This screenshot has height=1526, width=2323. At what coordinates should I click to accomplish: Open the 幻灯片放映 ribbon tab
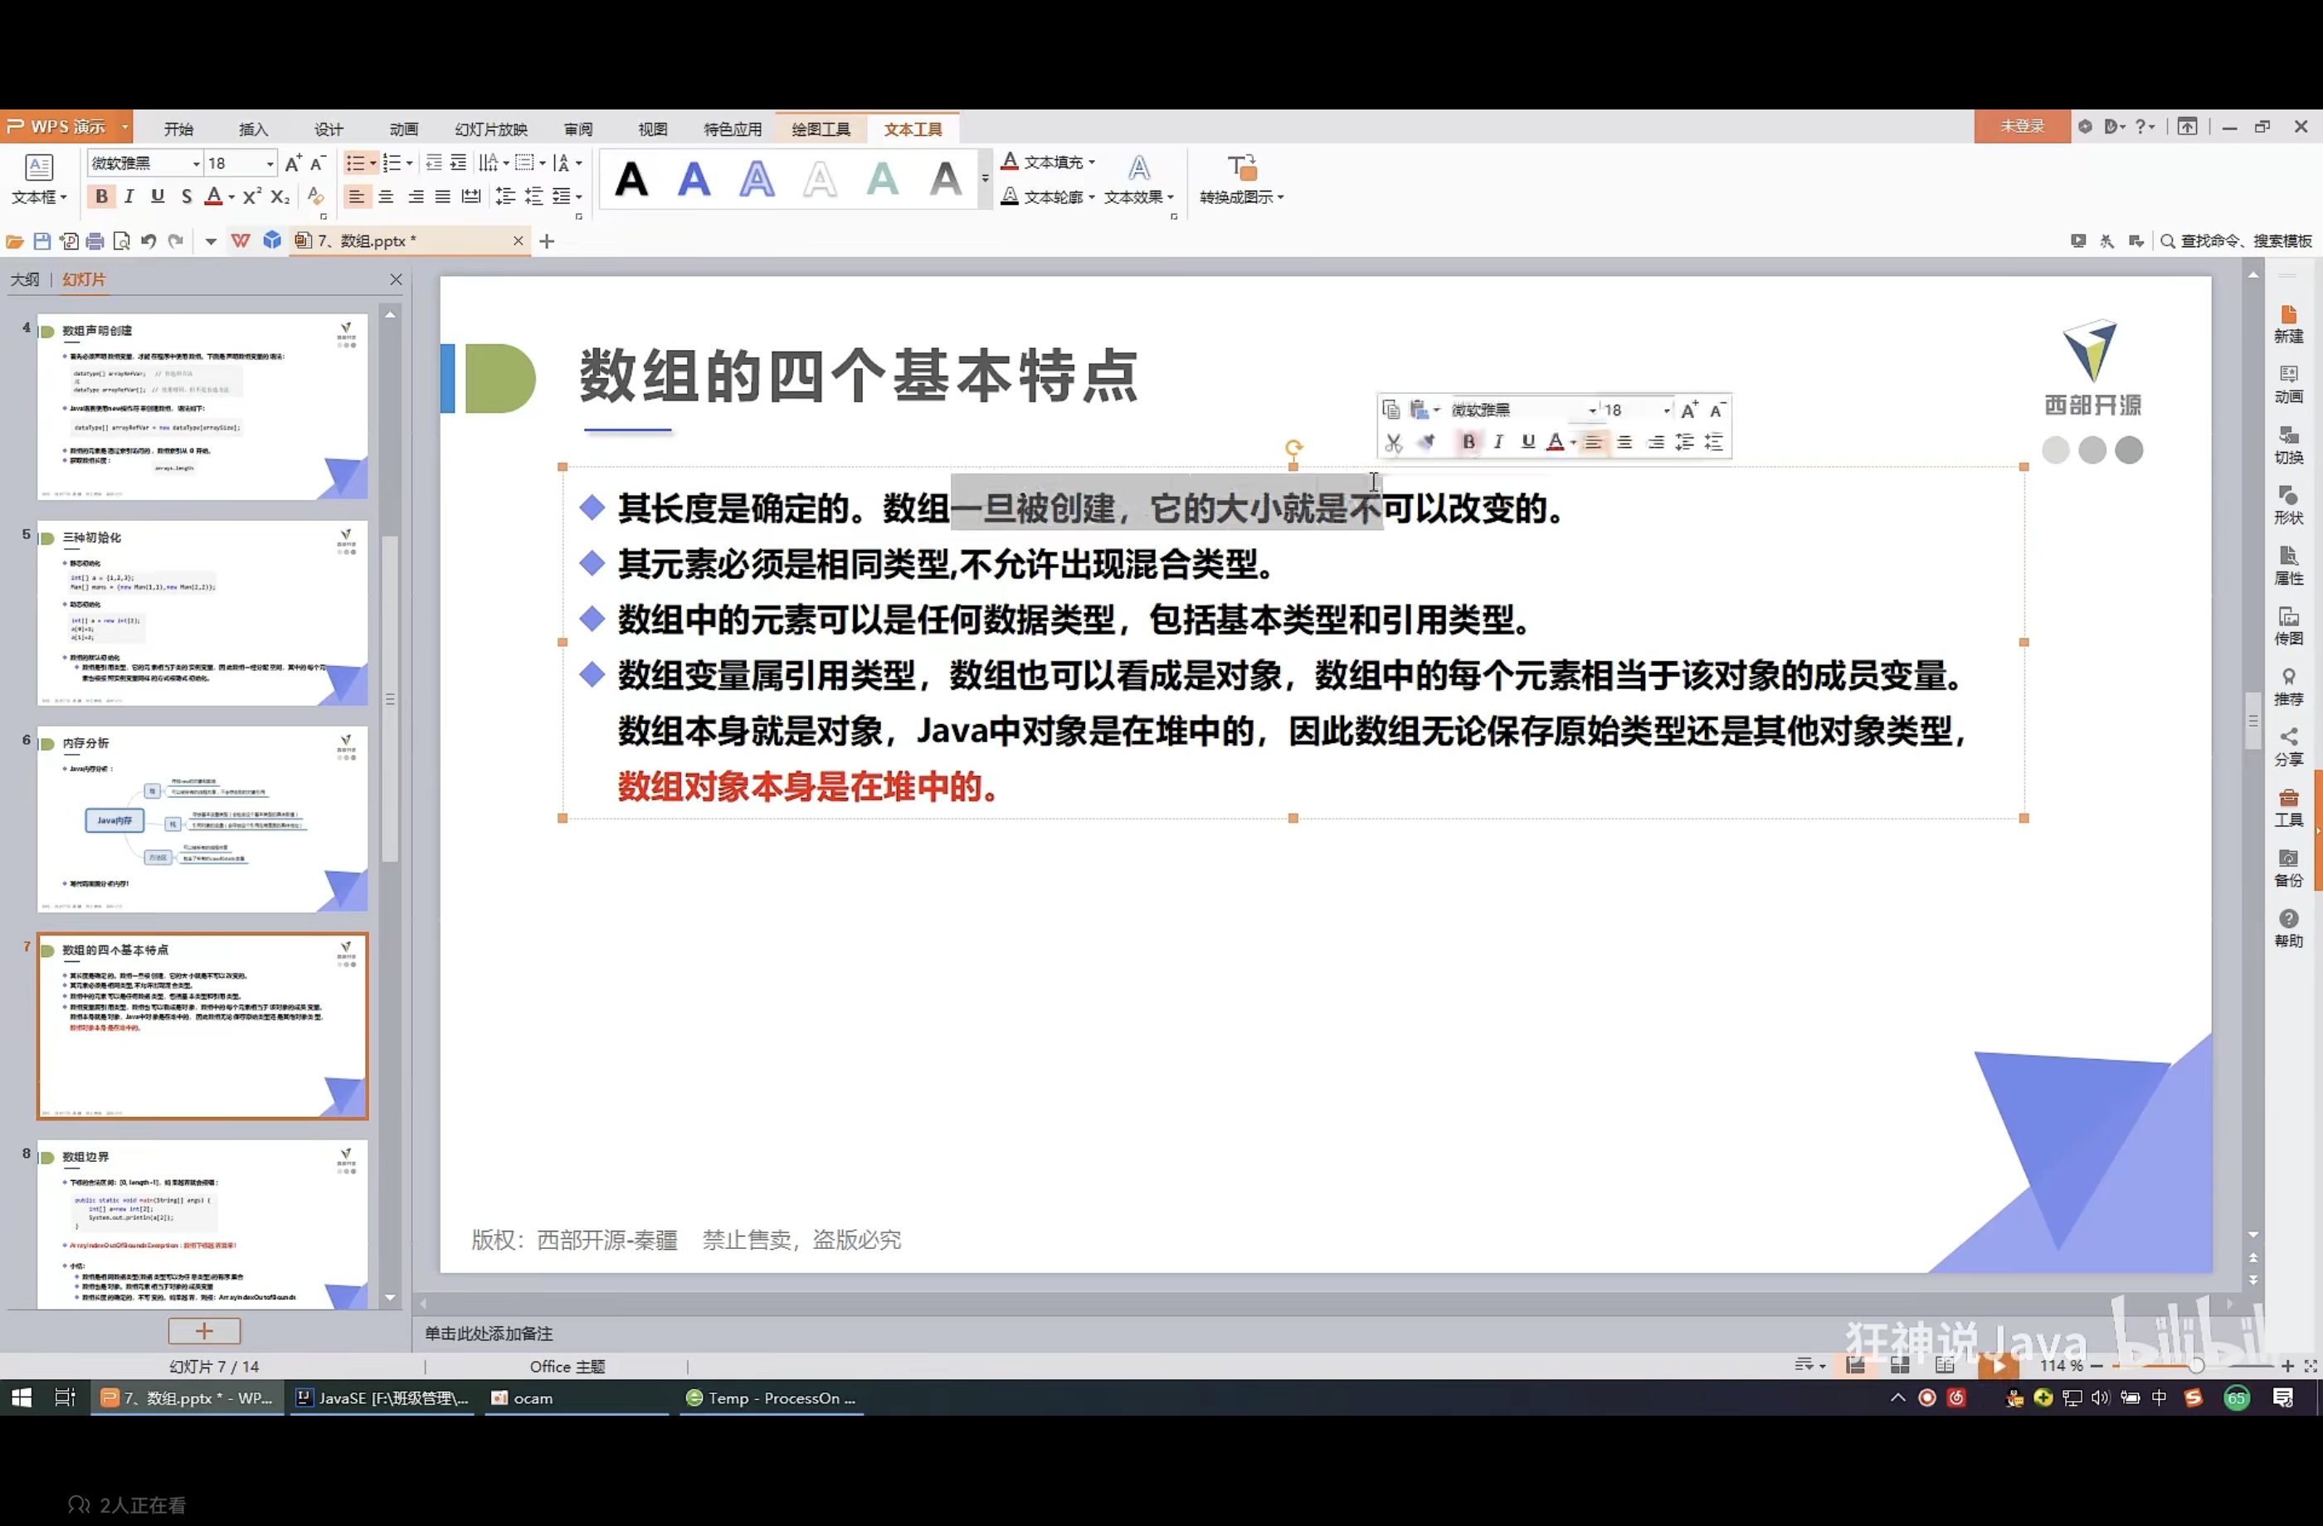(491, 129)
